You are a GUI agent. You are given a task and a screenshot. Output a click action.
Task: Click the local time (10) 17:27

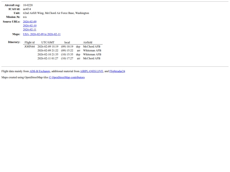pyautogui.click(x=67, y=59)
